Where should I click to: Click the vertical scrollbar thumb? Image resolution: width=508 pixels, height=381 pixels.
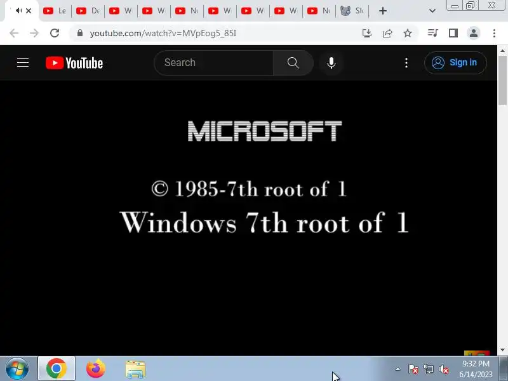(502, 80)
